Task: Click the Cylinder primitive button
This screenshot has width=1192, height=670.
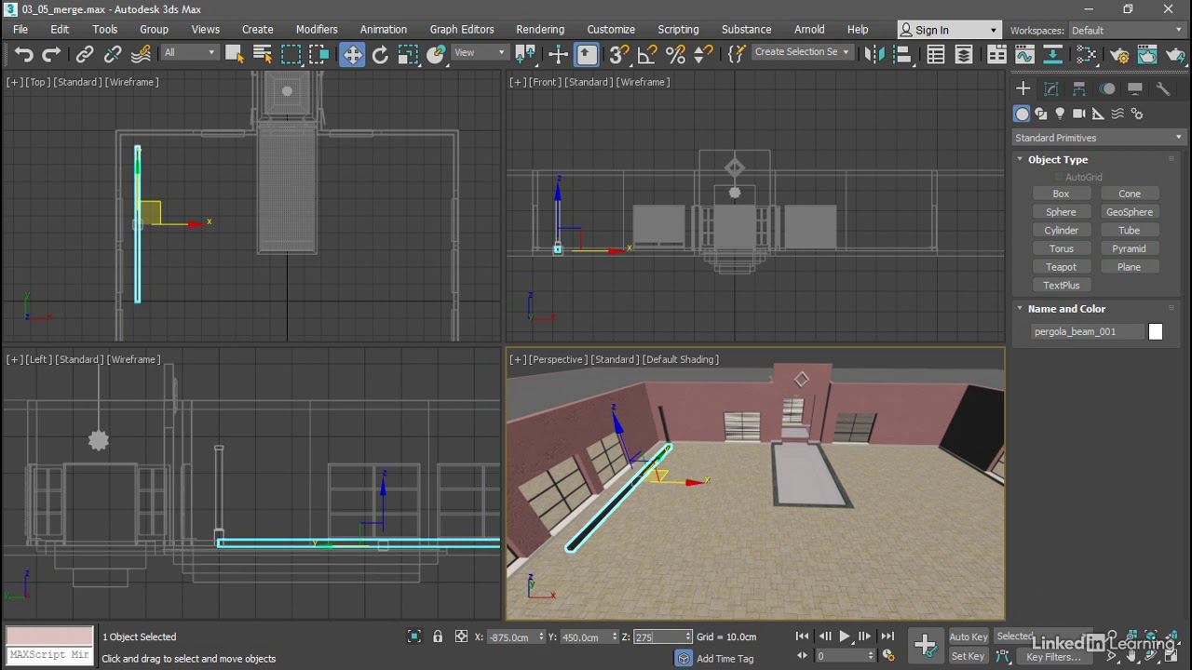Action: tap(1061, 231)
